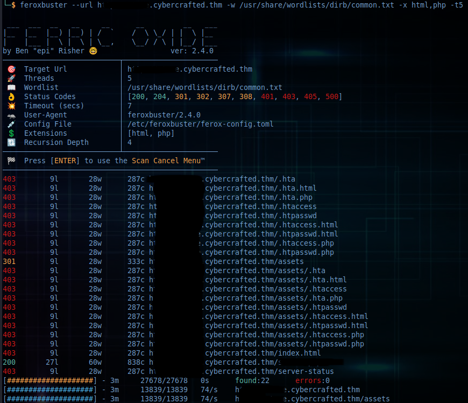Click the 333c size value in assets row

point(136,262)
